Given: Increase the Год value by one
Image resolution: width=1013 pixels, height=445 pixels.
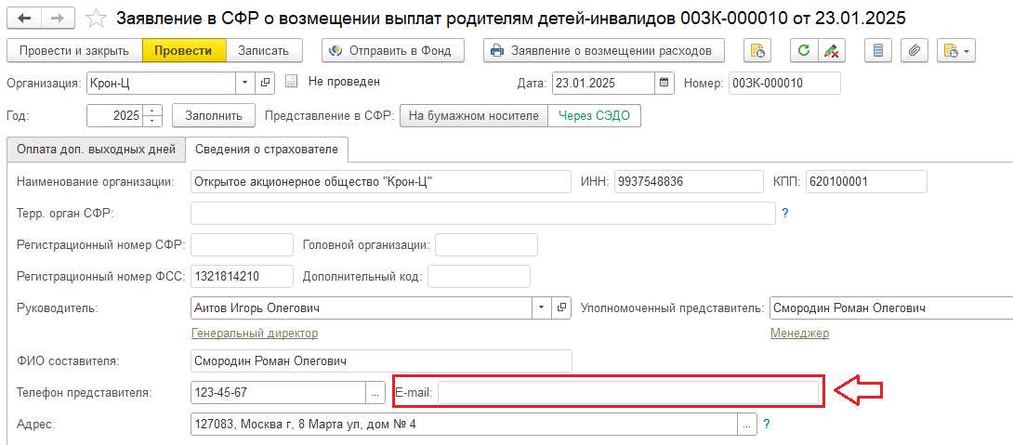Looking at the screenshot, I should (x=151, y=111).
